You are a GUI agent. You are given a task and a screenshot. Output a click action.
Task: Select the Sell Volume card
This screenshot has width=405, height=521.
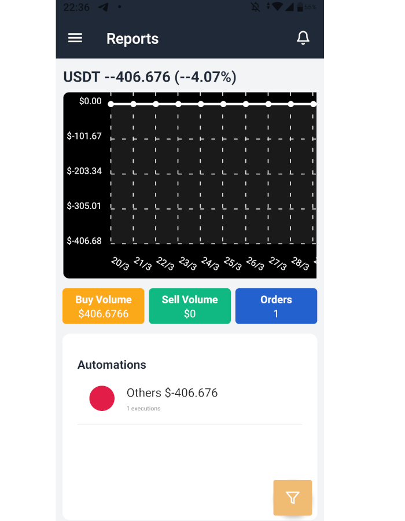click(x=190, y=306)
